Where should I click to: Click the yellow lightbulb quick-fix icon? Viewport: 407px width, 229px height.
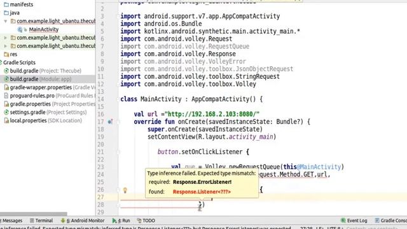(125, 190)
